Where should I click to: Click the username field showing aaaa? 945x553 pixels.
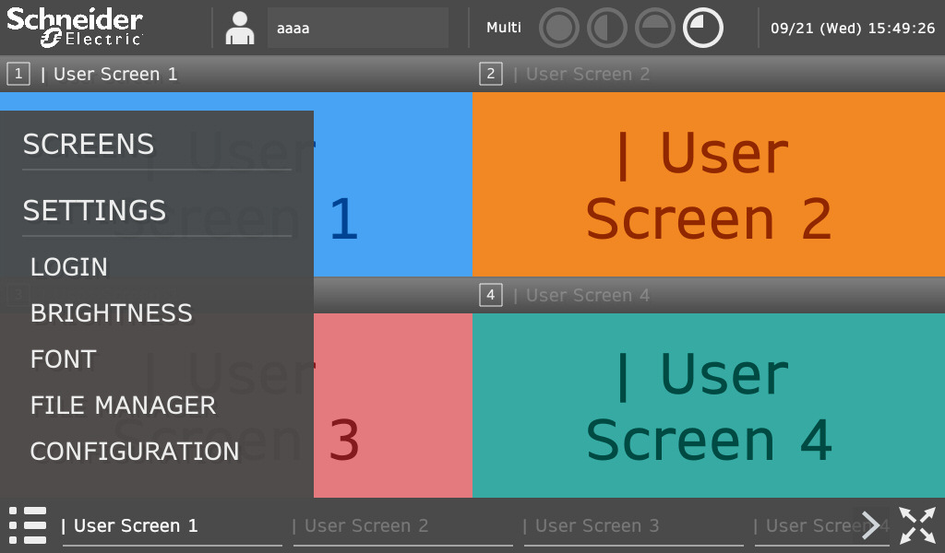(x=357, y=29)
